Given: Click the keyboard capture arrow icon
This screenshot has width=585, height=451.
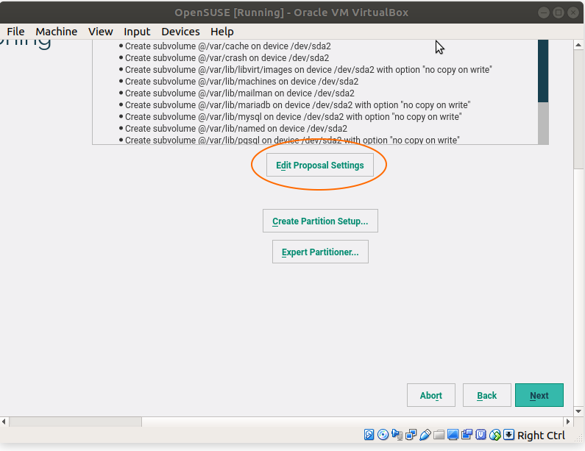Looking at the screenshot, I should 509,435.
